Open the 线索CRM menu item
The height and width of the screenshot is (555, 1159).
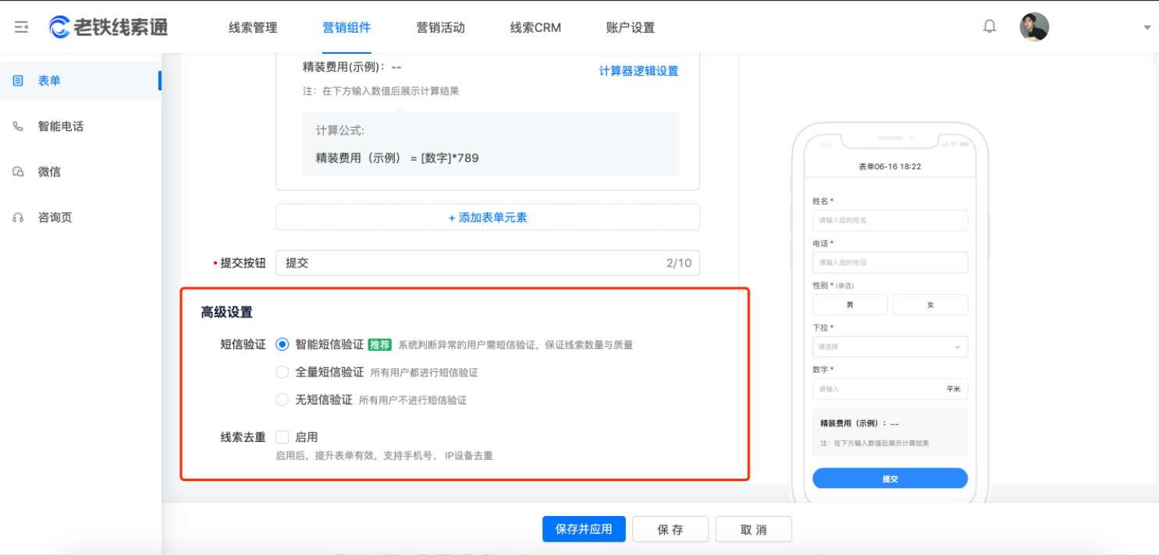coord(534,27)
